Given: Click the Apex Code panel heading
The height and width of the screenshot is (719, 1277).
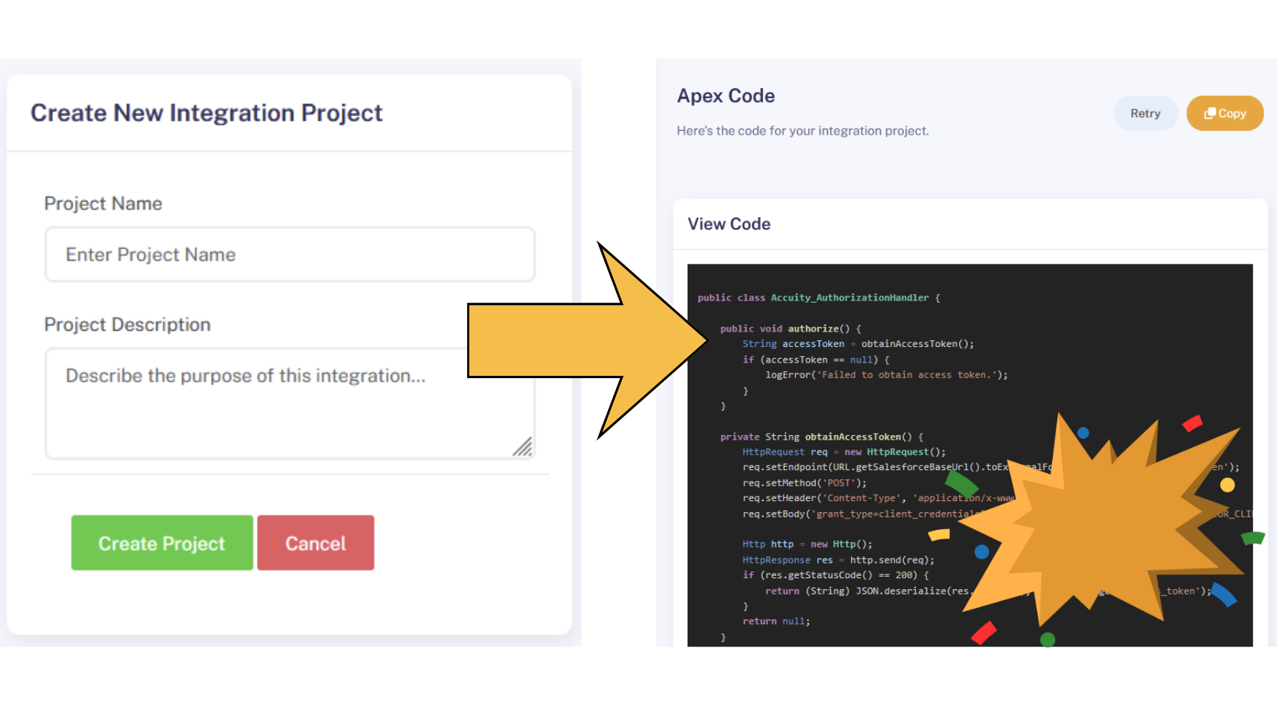Looking at the screenshot, I should coord(726,96).
